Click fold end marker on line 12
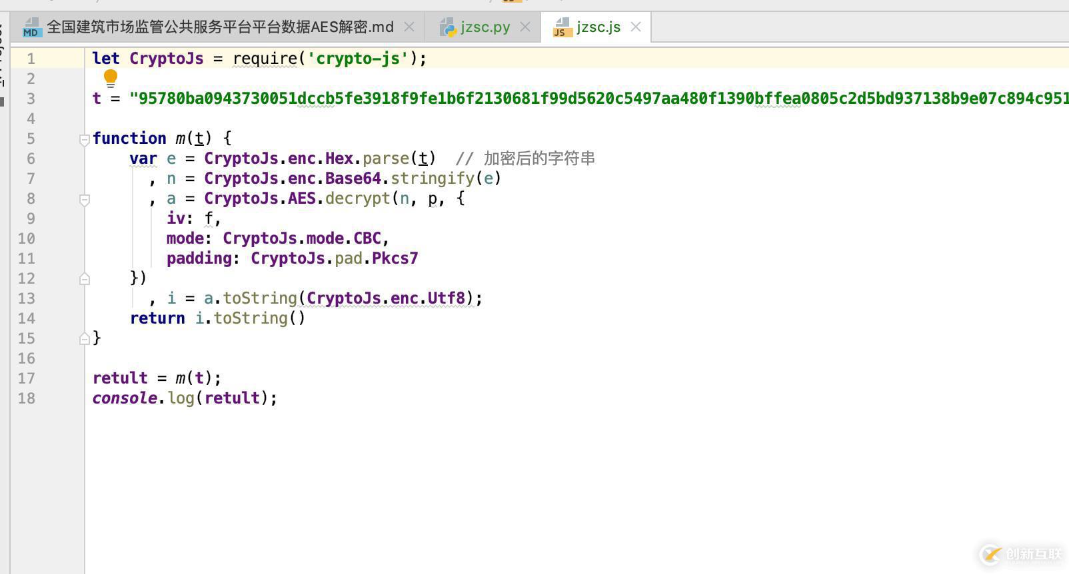Viewport: 1069px width, 574px height. coord(85,279)
